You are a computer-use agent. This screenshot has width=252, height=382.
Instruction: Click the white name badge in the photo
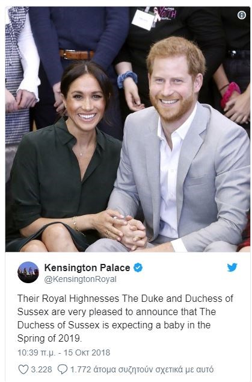143,20
